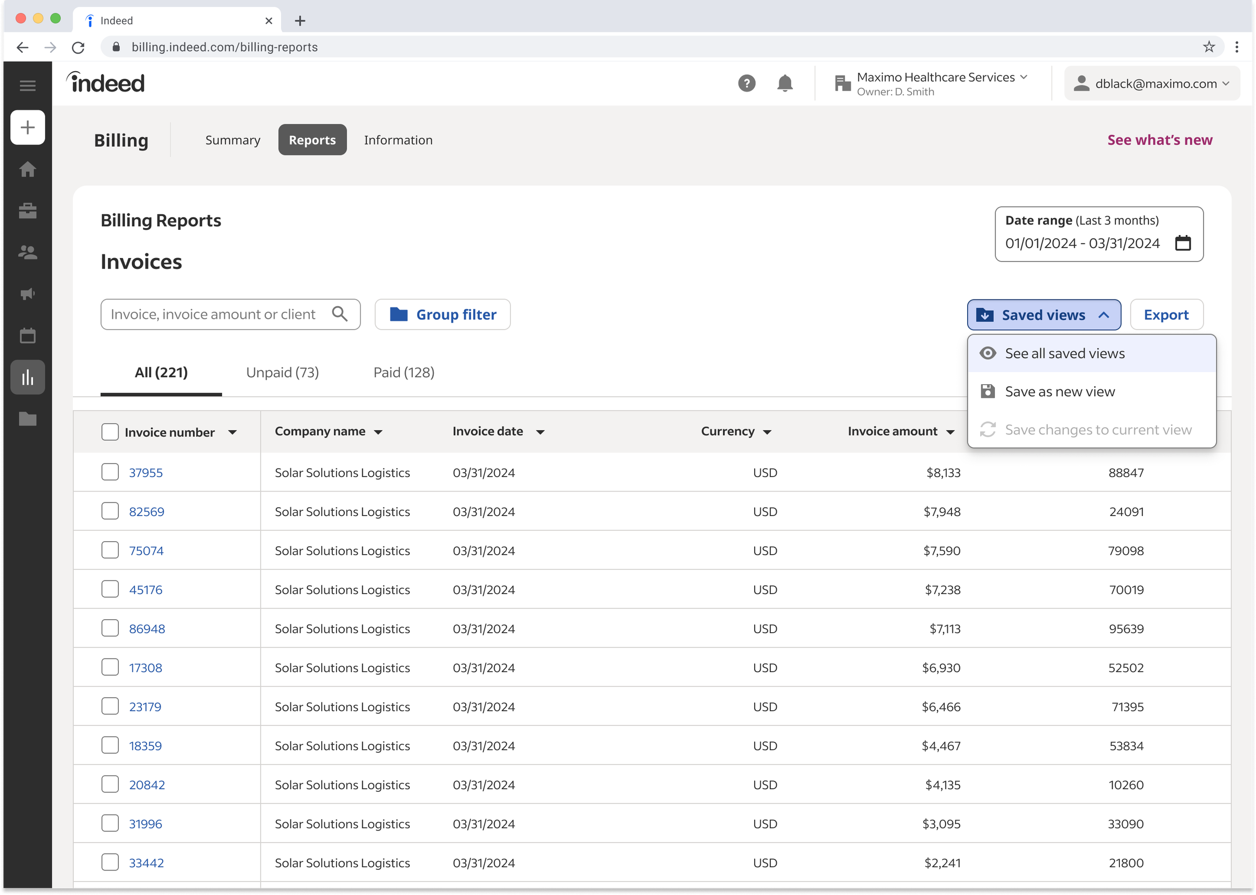Go back in browser history

[23, 48]
